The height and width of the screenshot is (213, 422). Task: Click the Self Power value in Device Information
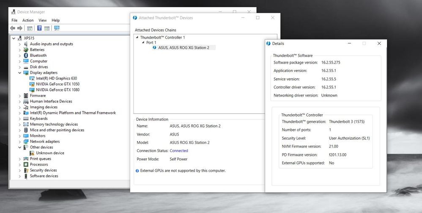coord(178,159)
